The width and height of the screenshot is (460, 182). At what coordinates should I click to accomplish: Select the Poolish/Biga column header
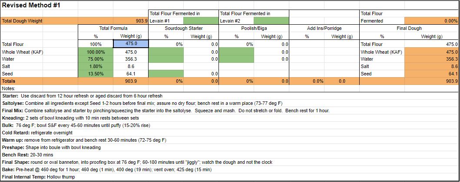coord(254,29)
